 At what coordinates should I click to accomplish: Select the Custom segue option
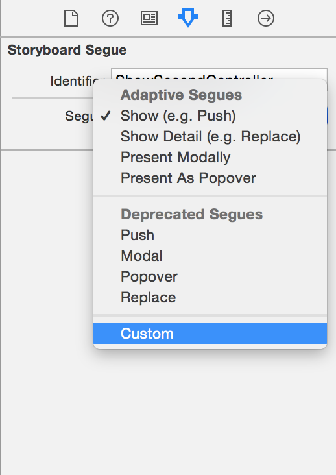tap(210, 334)
